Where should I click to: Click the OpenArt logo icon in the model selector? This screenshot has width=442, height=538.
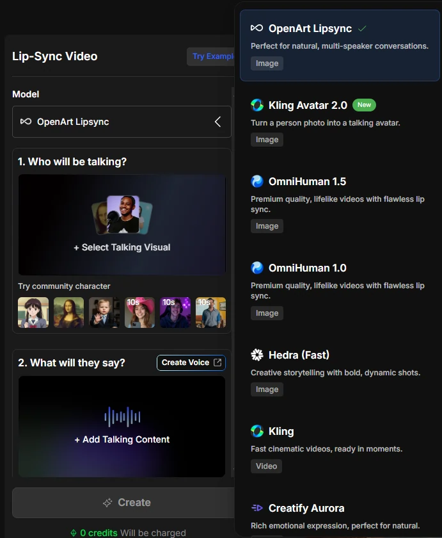[x=26, y=122]
